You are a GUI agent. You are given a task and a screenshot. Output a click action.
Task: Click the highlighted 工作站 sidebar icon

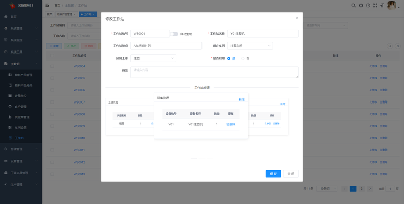(x=10, y=138)
